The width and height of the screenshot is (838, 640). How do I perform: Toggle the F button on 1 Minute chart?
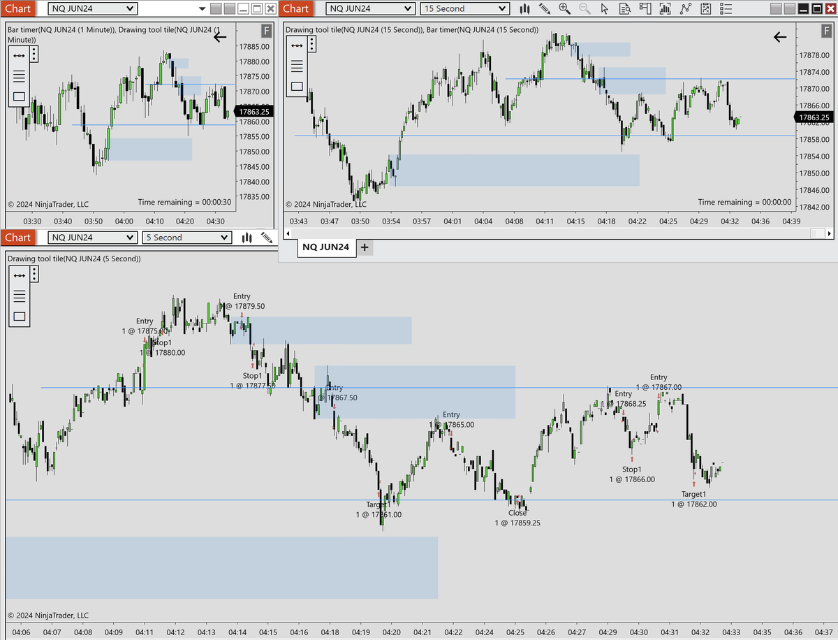266,31
